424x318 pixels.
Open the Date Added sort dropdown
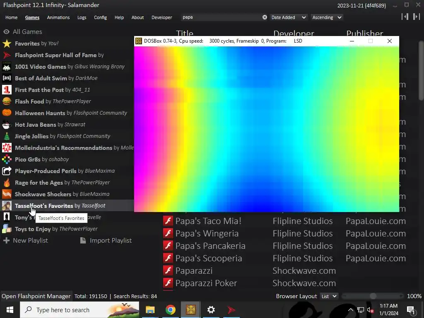coord(289,17)
